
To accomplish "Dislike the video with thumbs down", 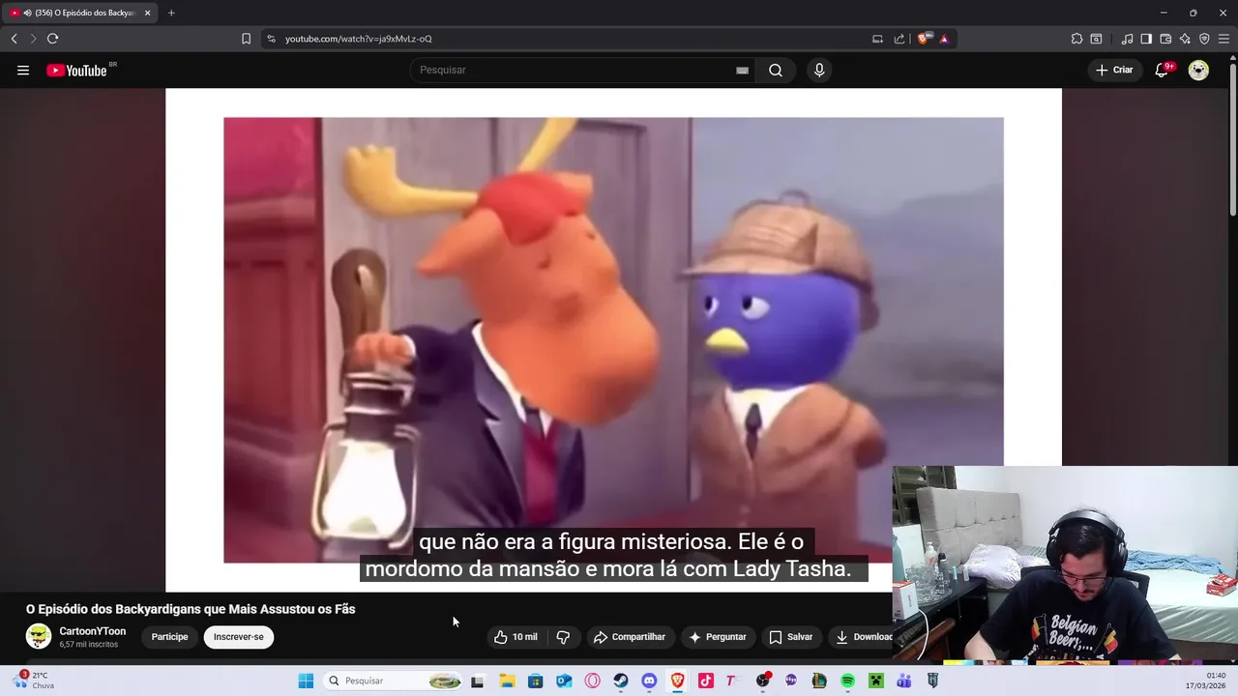I will (x=563, y=637).
